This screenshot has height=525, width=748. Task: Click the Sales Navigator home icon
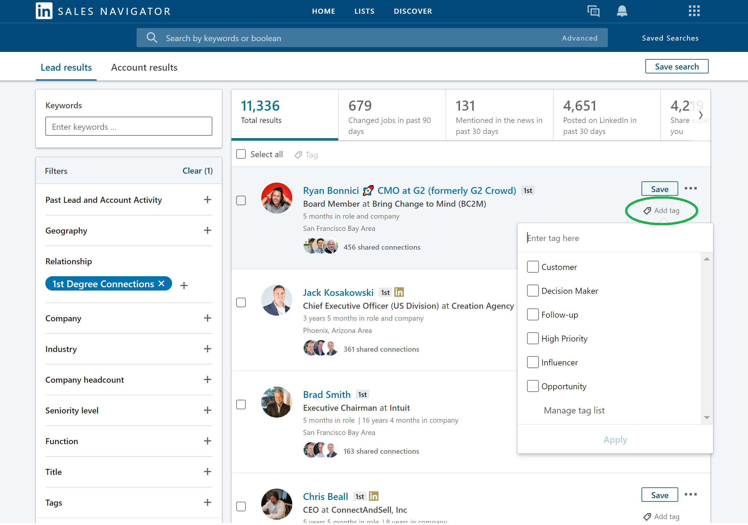coord(44,11)
